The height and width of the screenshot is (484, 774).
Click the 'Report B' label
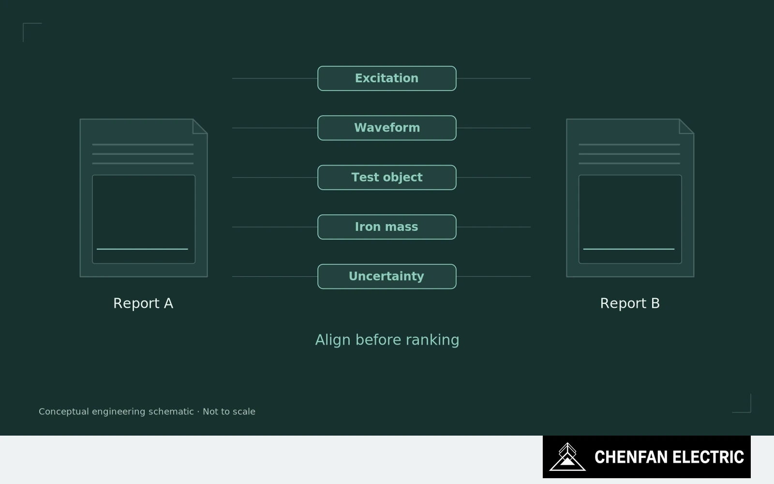(x=630, y=303)
